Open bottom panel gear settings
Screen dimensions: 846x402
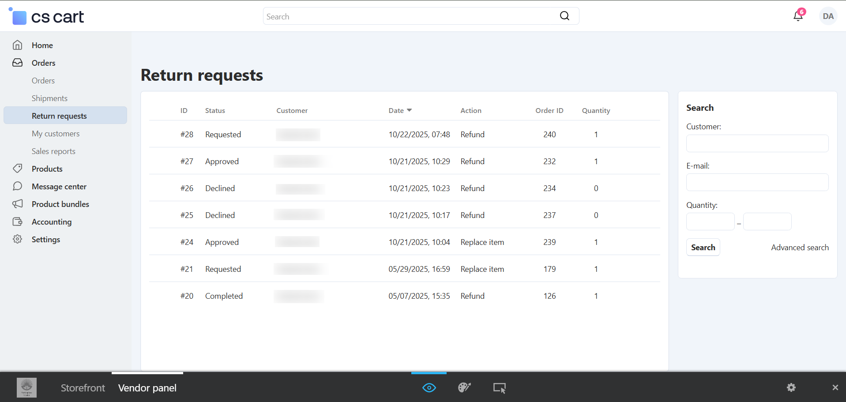pyautogui.click(x=791, y=387)
